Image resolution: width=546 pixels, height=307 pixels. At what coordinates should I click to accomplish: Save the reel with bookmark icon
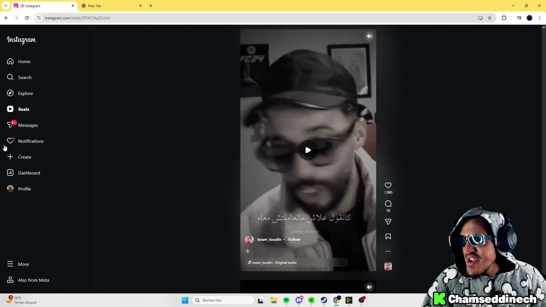coord(388,237)
